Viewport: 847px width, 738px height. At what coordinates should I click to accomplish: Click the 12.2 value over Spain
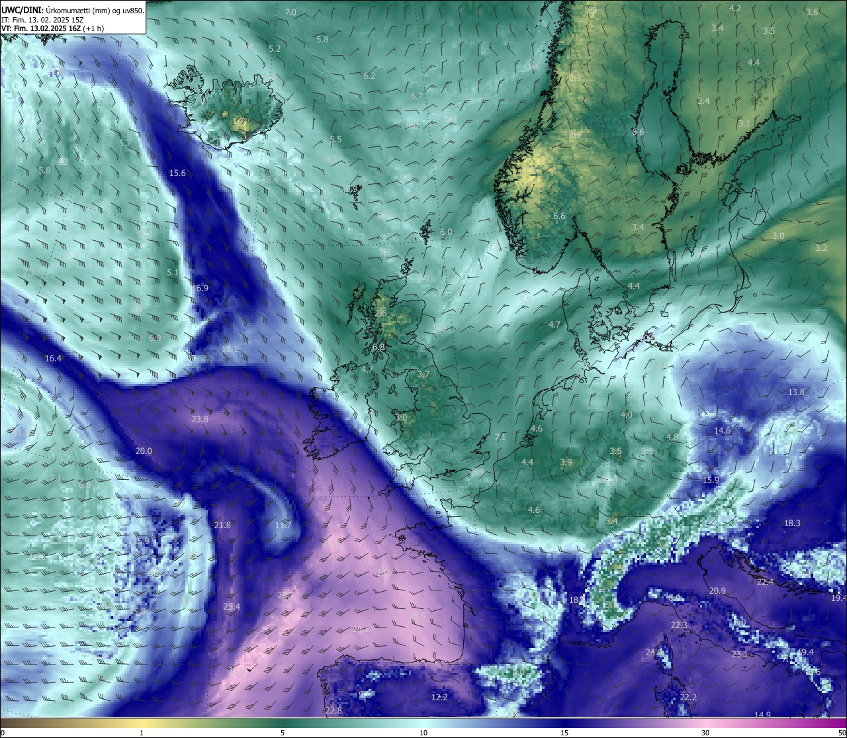439,697
